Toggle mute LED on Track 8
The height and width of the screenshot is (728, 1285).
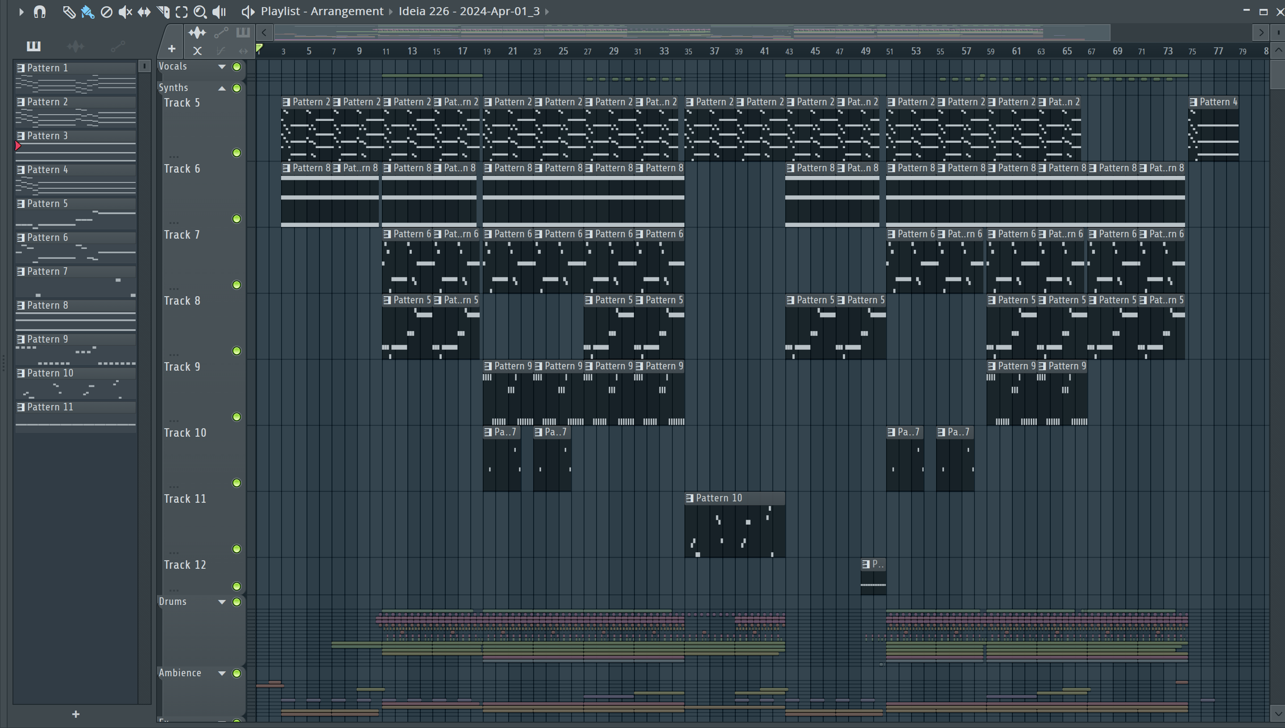(236, 351)
